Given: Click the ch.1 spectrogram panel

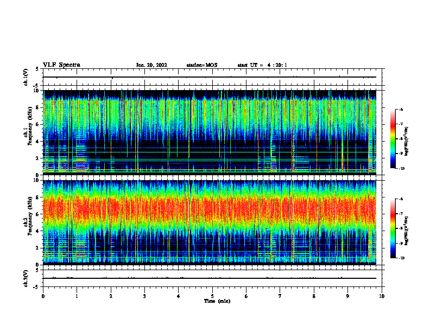Looking at the screenshot, I should 209,131.
